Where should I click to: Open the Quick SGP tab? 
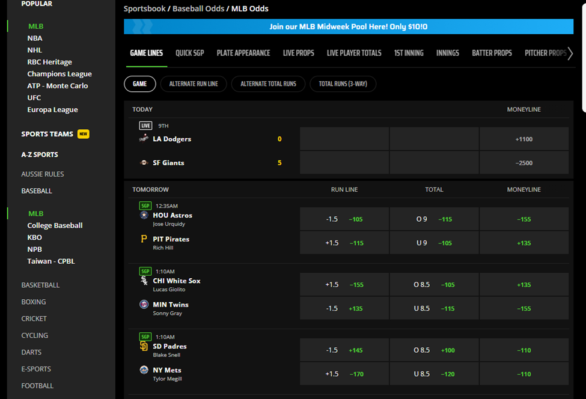point(190,53)
